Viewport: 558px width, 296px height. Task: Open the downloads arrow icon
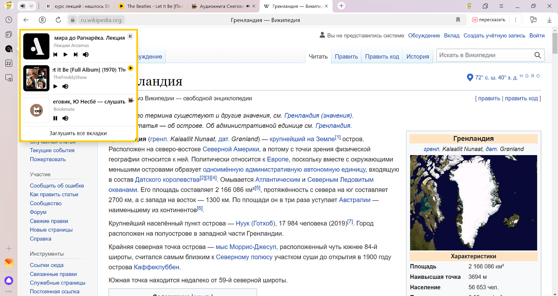pos(549,20)
